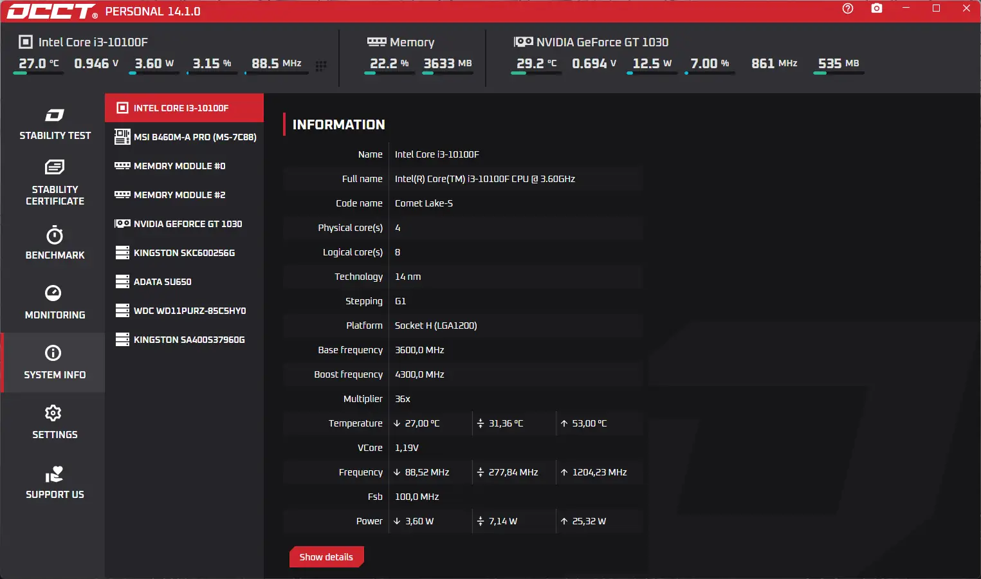Viewport: 981px width, 579px height.
Task: Click the Stepping value G1
Action: [400, 301]
